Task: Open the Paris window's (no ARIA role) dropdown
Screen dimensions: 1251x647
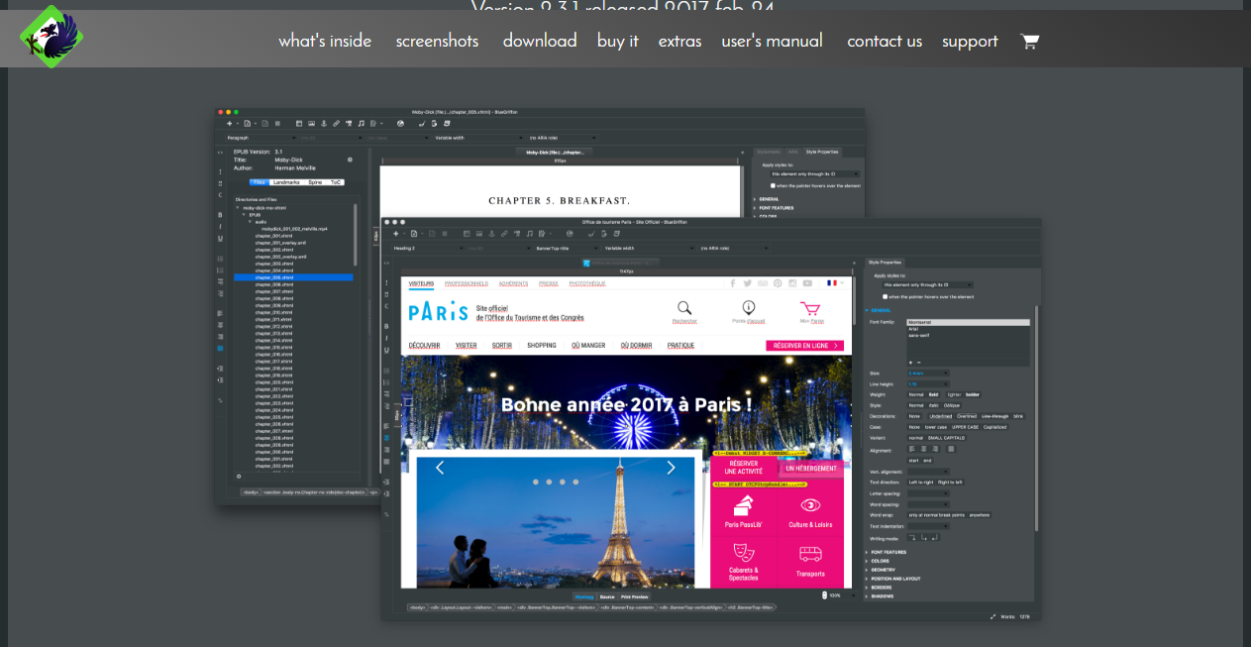Action: (734, 248)
